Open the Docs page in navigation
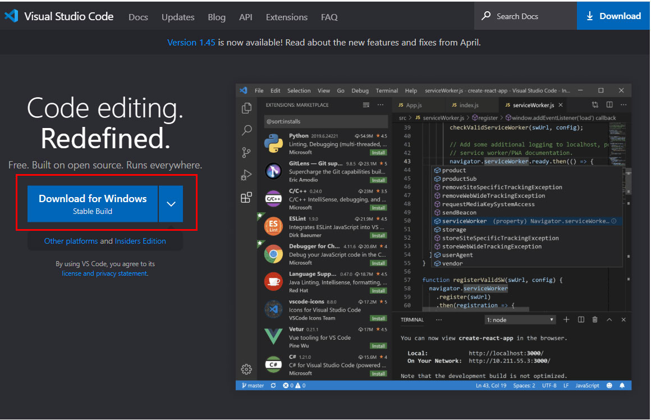The height and width of the screenshot is (420, 651). pyautogui.click(x=138, y=17)
